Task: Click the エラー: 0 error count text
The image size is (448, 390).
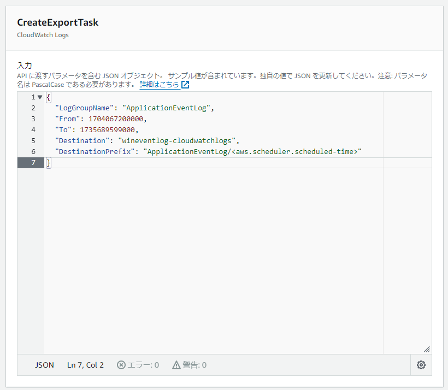Action: [x=143, y=365]
